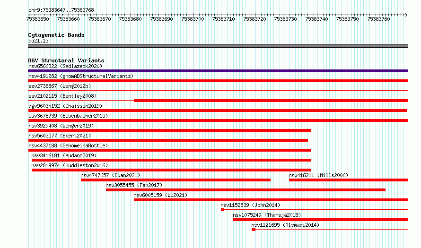Image resolution: width=421 pixels, height=248 pixels.
Task: Select the red bar under nsv1075249 (Thareja2015)
Action: (x=321, y=220)
